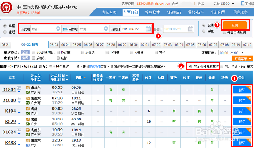Viewport: 254px width, 148px height.
Task: Open the 信息服务 navigation tab
Action: pos(241,12)
